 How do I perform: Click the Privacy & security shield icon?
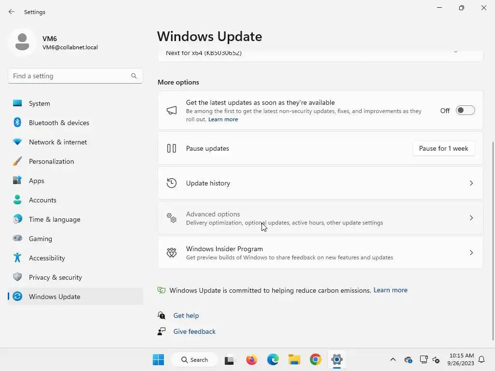click(x=17, y=277)
